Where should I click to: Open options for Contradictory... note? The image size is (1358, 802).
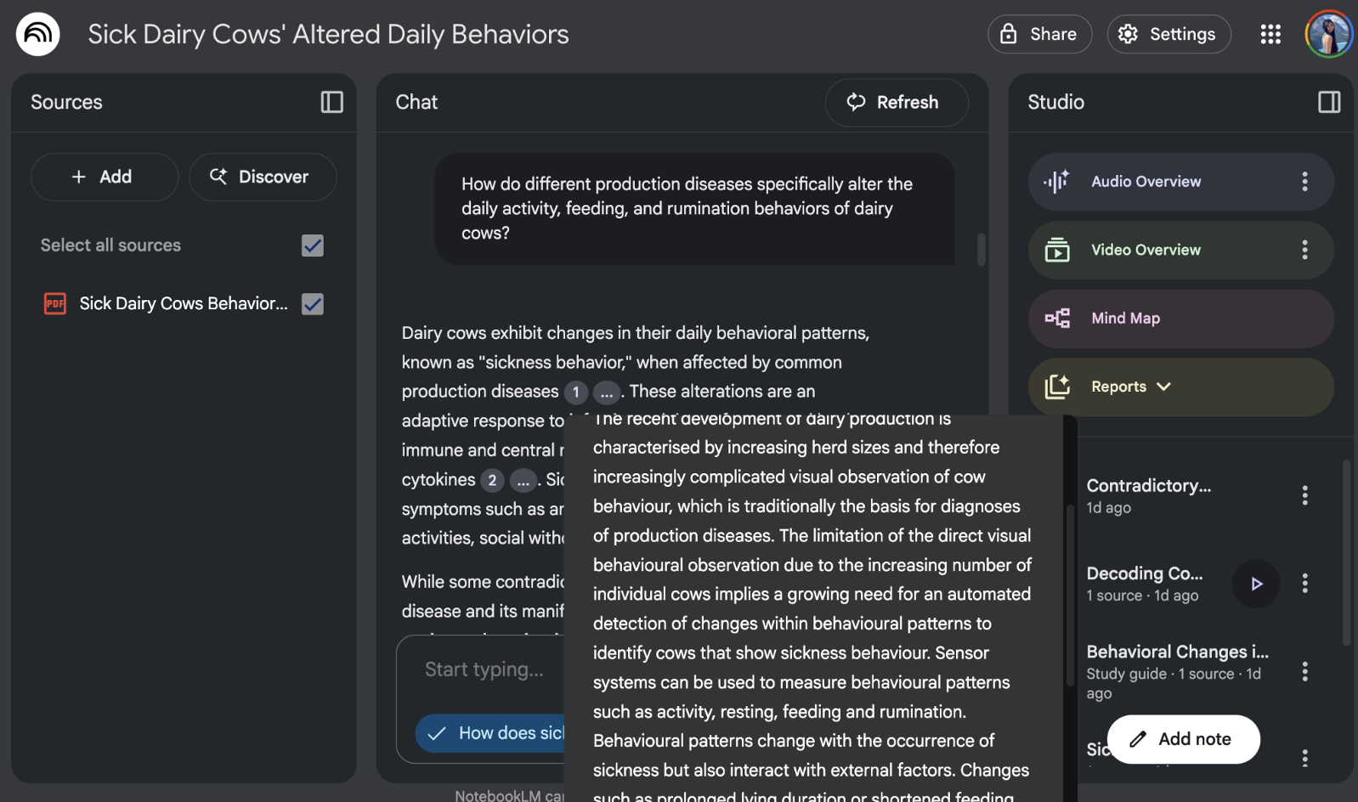1304,495
